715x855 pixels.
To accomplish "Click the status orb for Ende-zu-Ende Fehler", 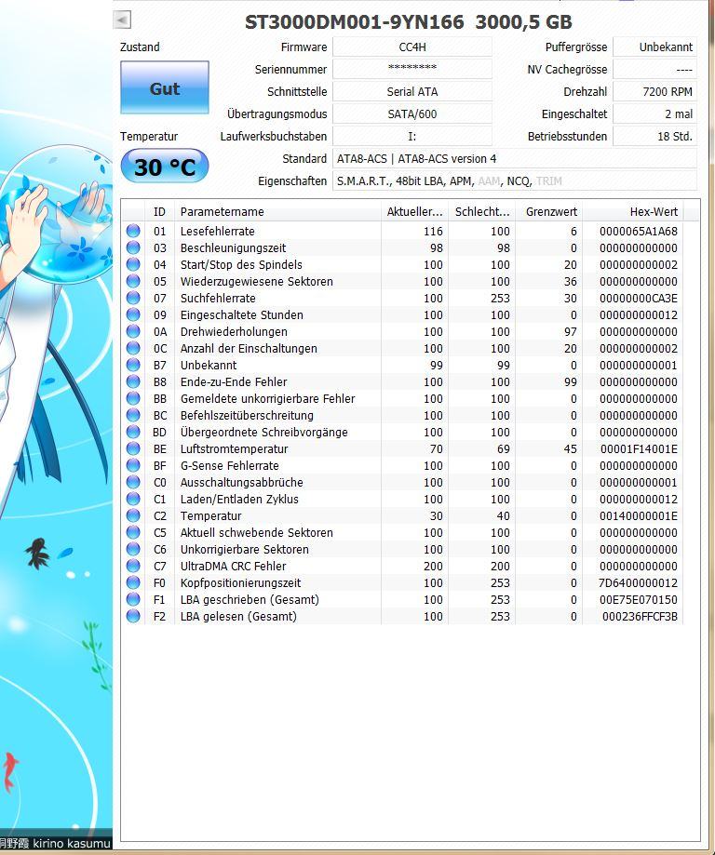I will [x=133, y=381].
